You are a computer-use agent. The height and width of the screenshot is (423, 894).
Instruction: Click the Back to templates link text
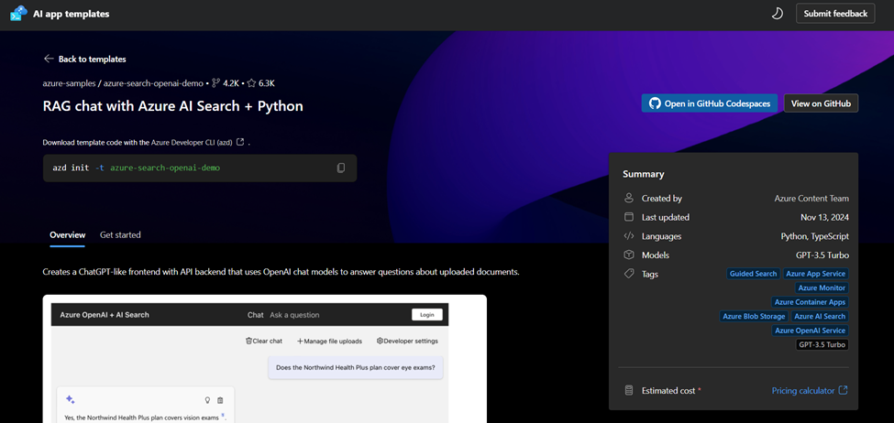click(x=93, y=60)
